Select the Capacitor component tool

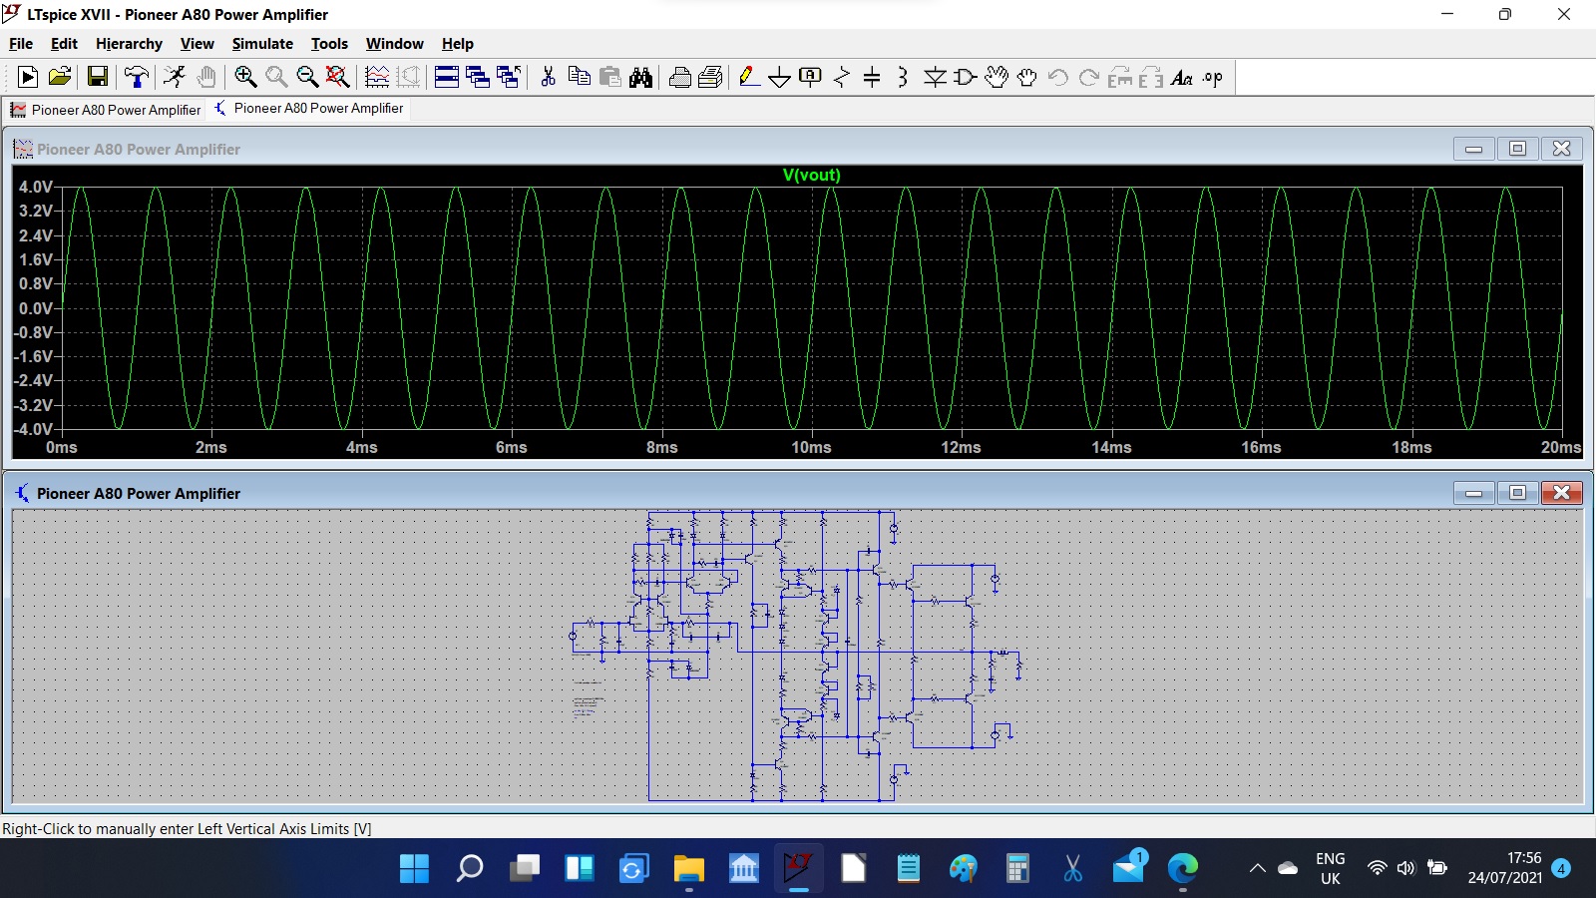872,77
